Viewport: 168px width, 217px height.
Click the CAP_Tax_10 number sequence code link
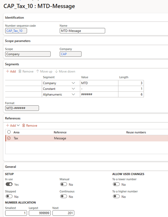coord(15,31)
